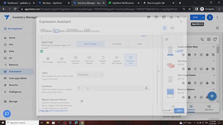The height and width of the screenshot is (125, 223).
Task: Open Chrome from the taskbar
Action: pyautogui.click(x=82, y=123)
